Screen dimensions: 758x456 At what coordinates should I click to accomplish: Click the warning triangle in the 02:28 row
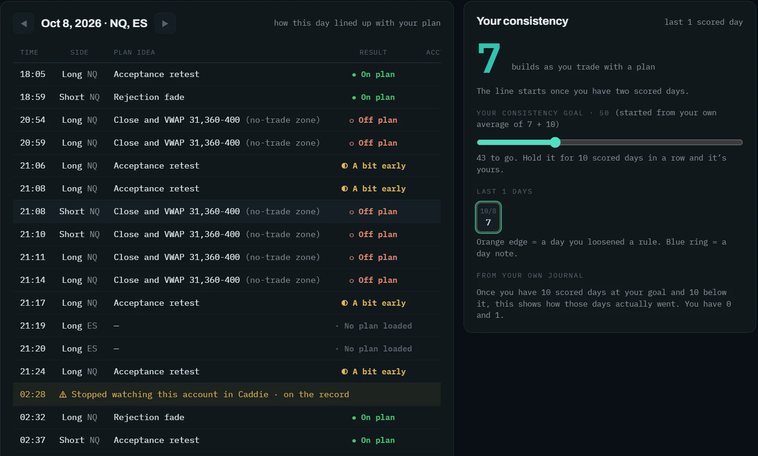point(63,395)
